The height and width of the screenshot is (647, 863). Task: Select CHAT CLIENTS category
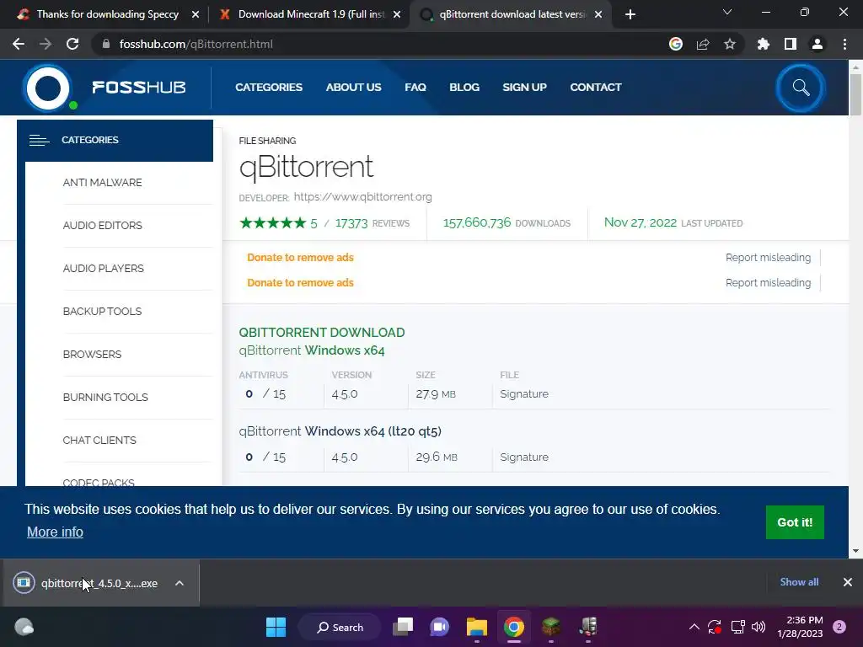coord(99,440)
